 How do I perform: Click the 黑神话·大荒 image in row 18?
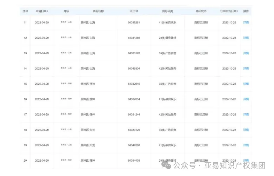click(x=66, y=129)
